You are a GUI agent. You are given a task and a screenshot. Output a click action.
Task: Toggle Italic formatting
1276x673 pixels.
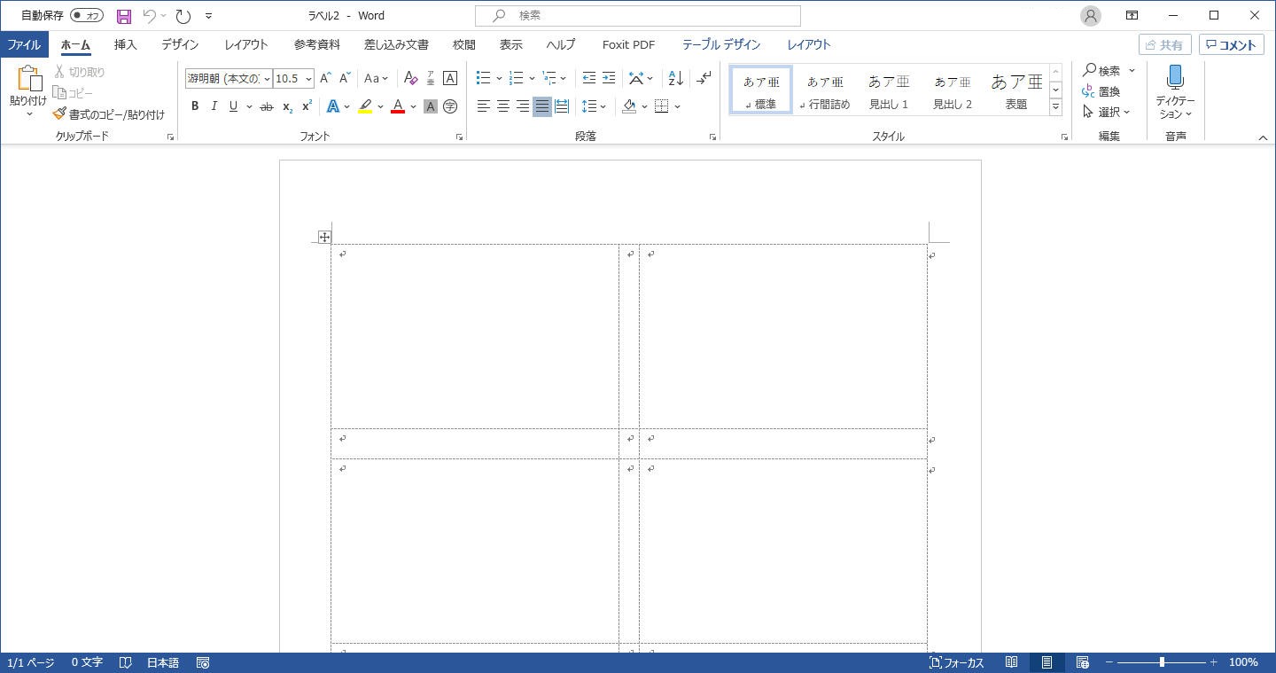(x=214, y=106)
